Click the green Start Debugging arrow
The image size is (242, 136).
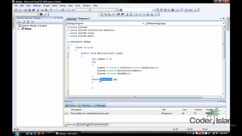pyautogui.click(x=73, y=10)
